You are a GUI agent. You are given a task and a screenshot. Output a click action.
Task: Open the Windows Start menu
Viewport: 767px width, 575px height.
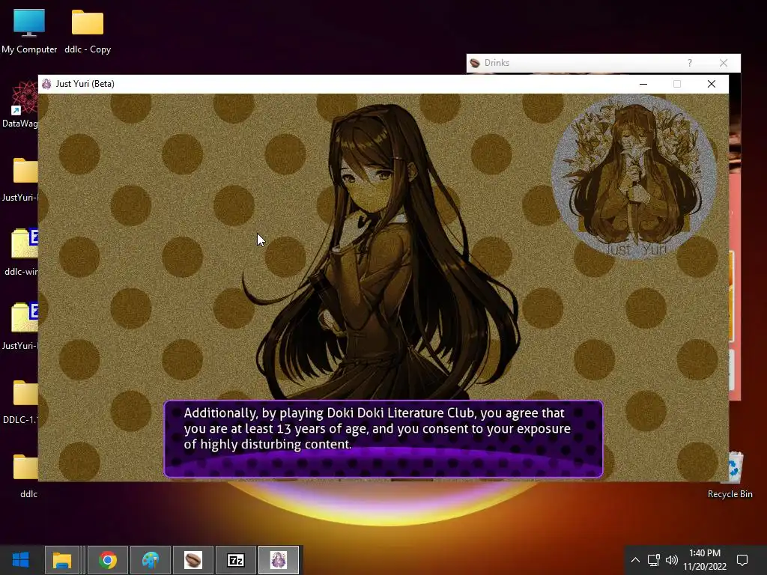coord(20,560)
